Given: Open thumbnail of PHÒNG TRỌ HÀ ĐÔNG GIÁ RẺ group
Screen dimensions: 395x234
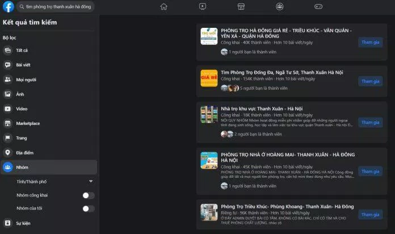Looking at the screenshot, I should click(209, 36).
